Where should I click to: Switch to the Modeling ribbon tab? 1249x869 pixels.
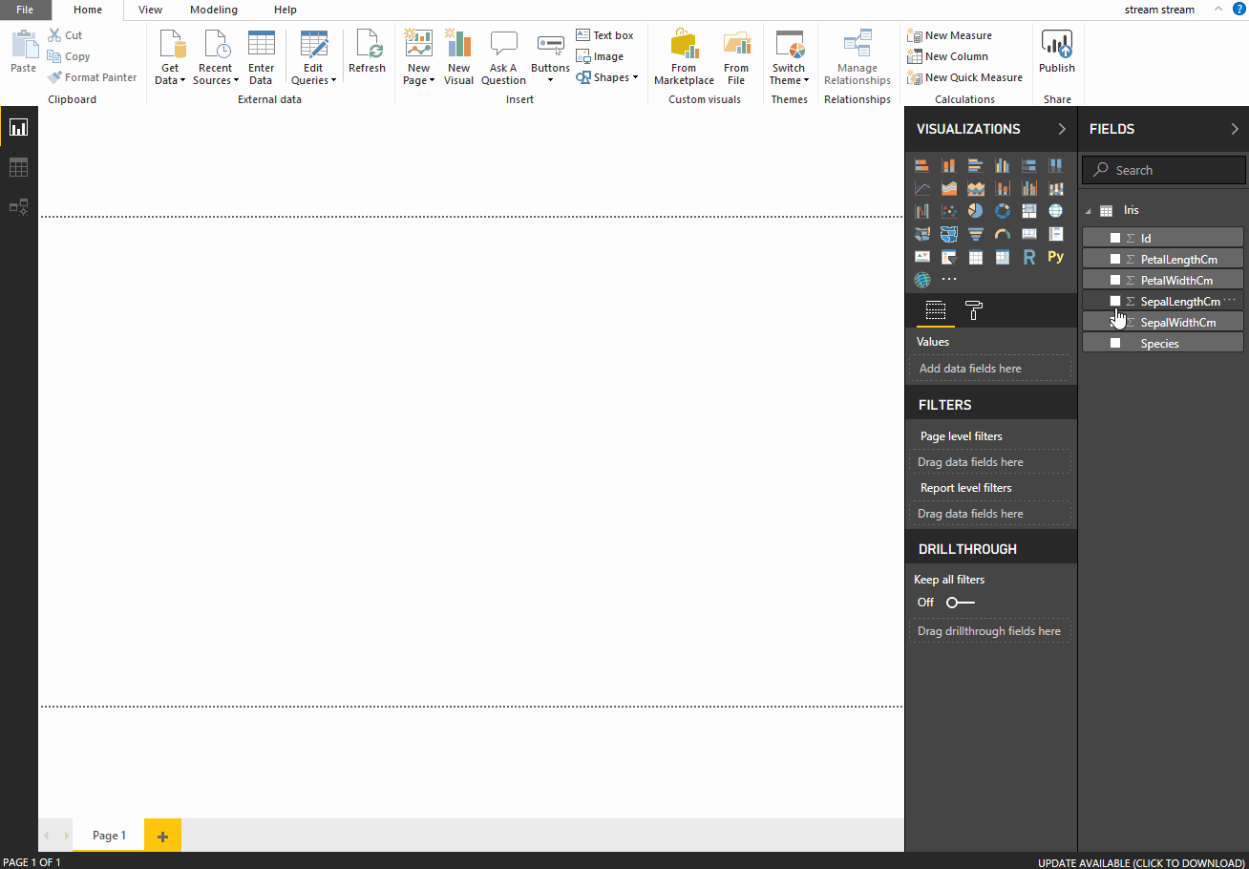[x=214, y=10]
